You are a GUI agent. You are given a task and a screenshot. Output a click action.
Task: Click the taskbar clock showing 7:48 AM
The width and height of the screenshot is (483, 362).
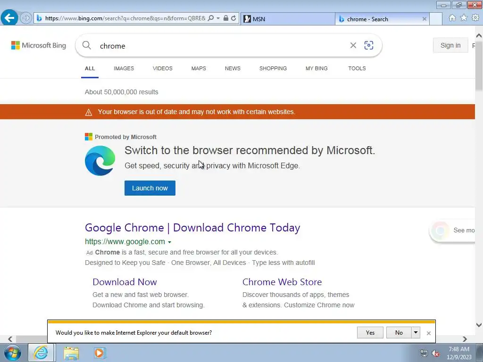pos(459,353)
